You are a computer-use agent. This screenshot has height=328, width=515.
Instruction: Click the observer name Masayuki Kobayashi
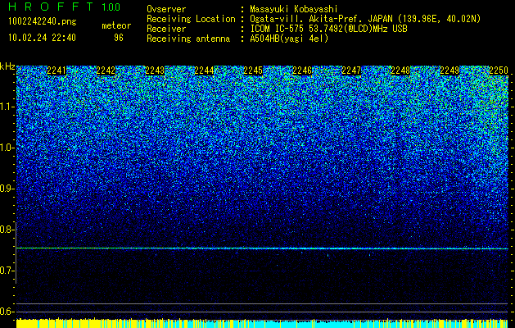(294, 9)
